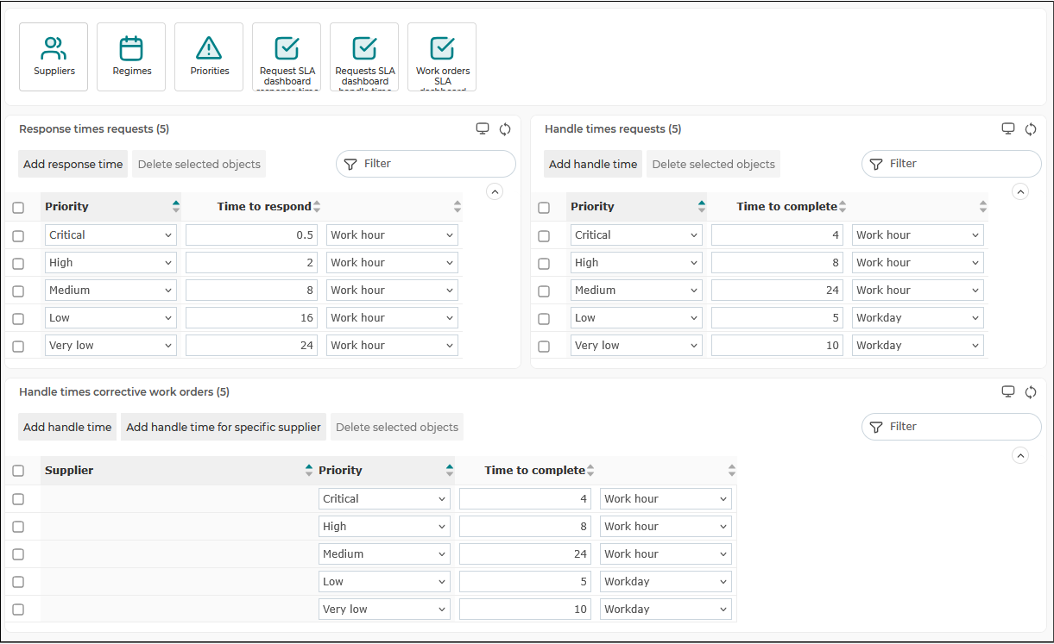The width and height of the screenshot is (1054, 644).
Task: Click monitor icon in Handle times corrective work orders
Action: pyautogui.click(x=1008, y=392)
